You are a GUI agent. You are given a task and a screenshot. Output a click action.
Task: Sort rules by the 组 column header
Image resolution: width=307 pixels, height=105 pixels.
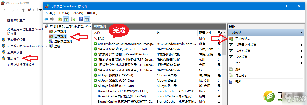176,33
